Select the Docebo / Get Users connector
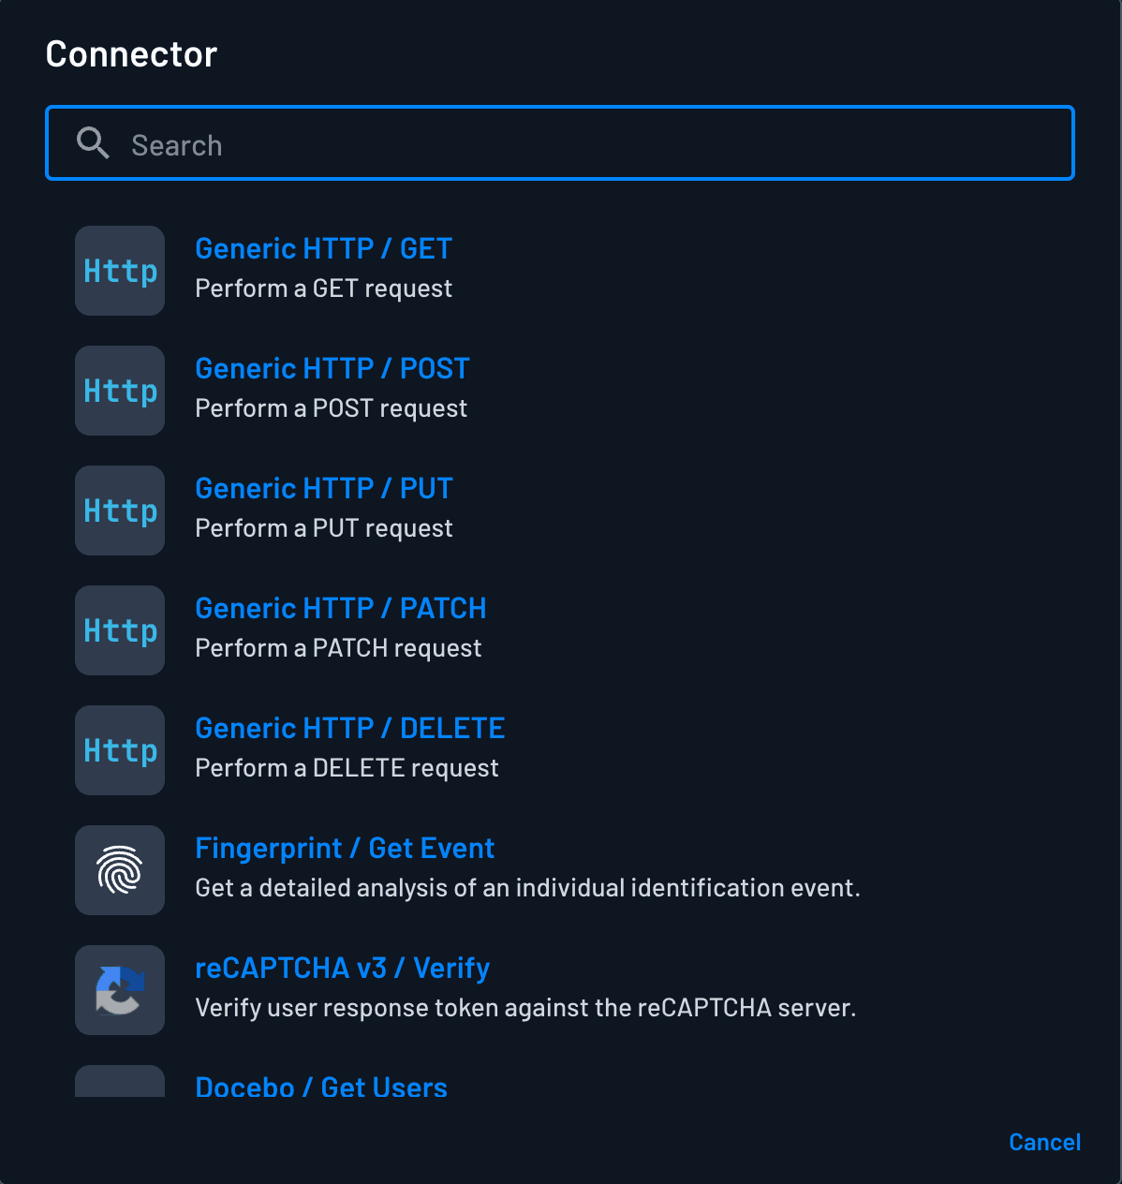 (321, 1088)
